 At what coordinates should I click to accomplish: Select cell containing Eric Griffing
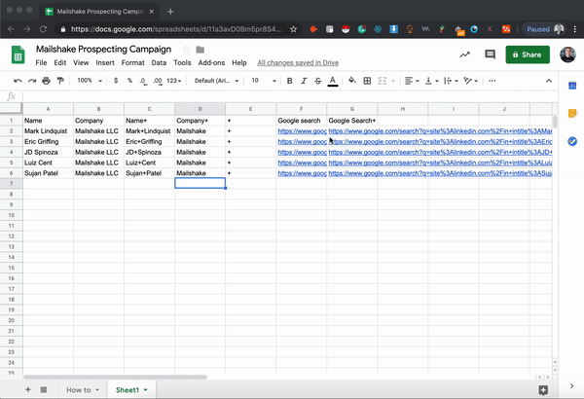[48, 141]
